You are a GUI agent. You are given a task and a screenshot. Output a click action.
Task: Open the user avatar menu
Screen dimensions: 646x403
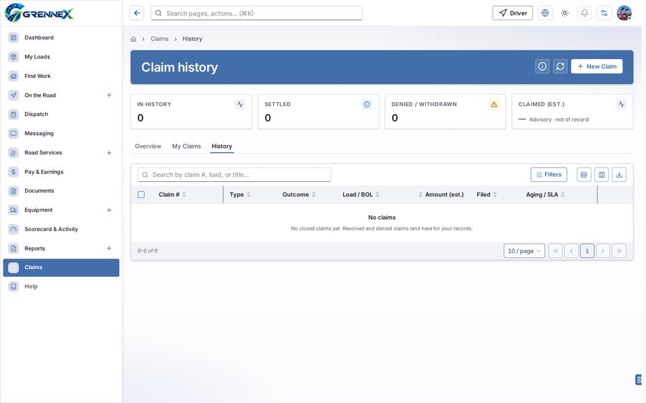(x=624, y=13)
